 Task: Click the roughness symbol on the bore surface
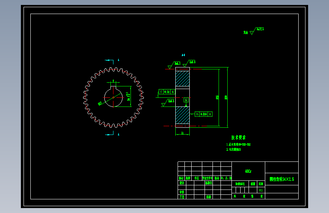point(168,103)
